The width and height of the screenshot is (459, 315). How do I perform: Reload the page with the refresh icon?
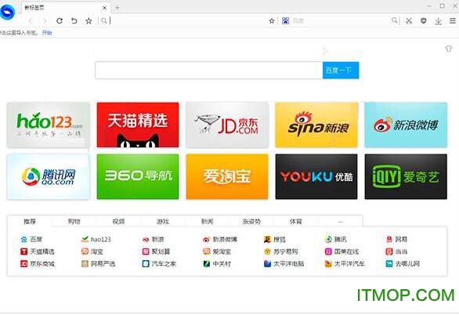(60, 21)
